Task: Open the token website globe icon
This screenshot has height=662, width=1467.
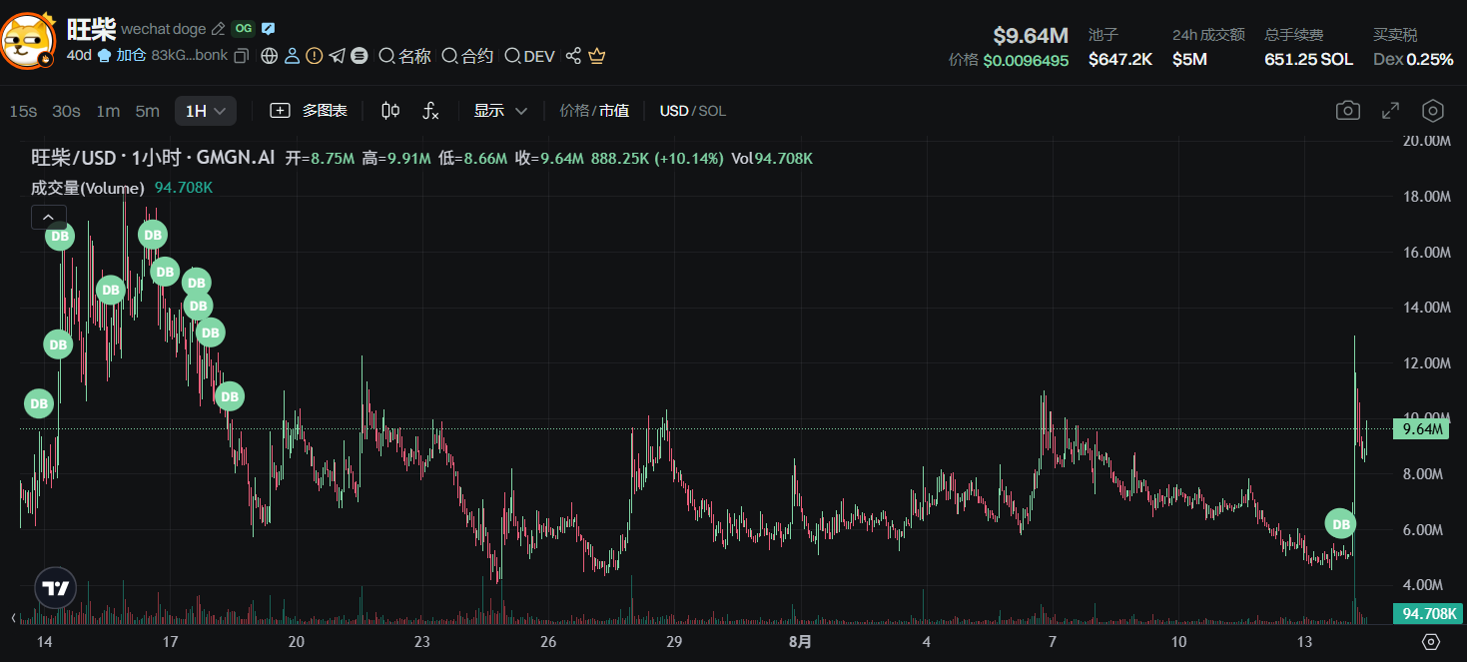Action: click(x=269, y=56)
